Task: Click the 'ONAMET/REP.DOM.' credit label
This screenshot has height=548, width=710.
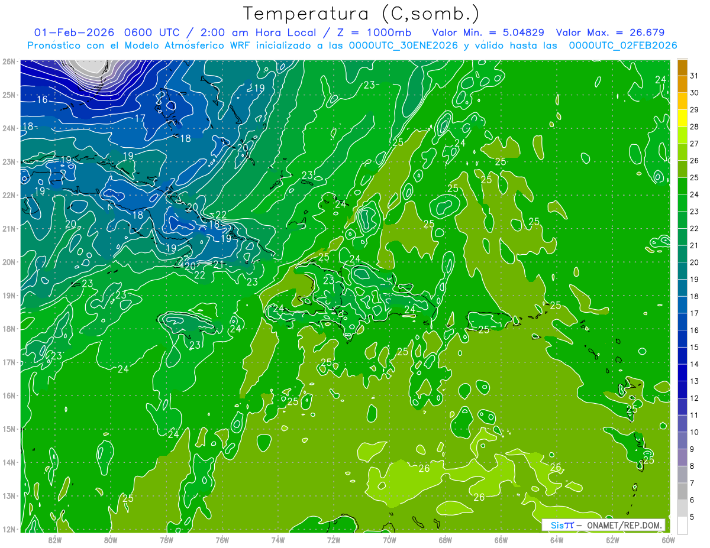Action: click(625, 526)
